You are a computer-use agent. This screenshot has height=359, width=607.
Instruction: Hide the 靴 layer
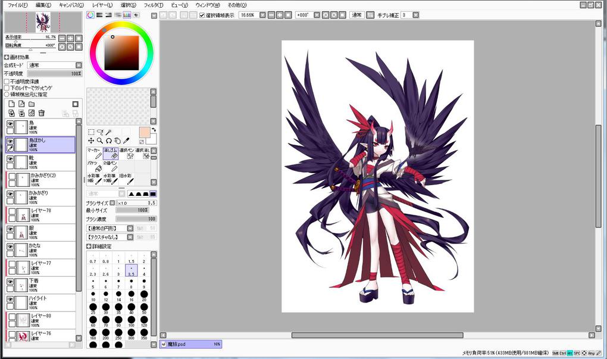pos(10,159)
